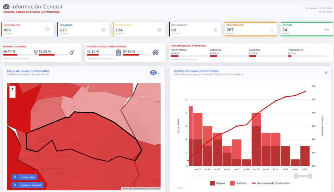The height and width of the screenshot is (192, 334).
Task: Toggle Acumulado de Confirmados line in legend
Action: click(269, 183)
